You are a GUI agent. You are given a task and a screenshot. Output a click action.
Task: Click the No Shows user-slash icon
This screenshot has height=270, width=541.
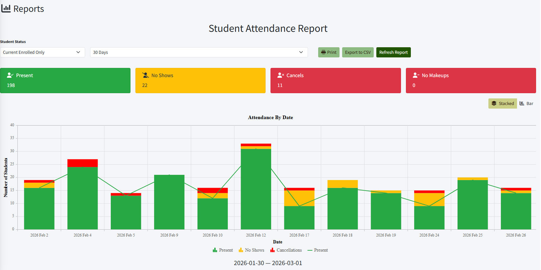point(146,75)
